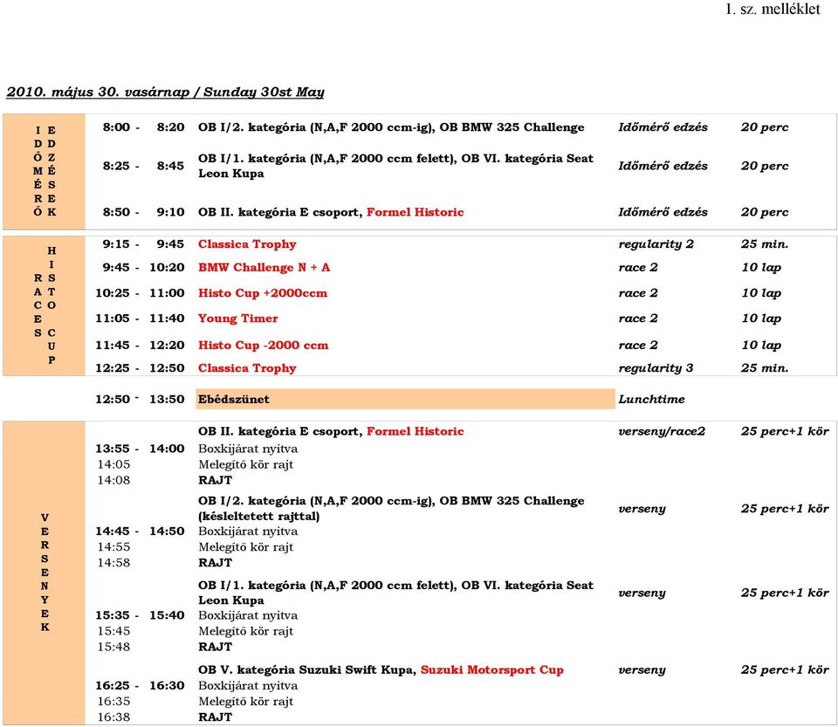The height and width of the screenshot is (727, 838).
Task: Select the 16:25 pit exit time
Action: pos(113,685)
